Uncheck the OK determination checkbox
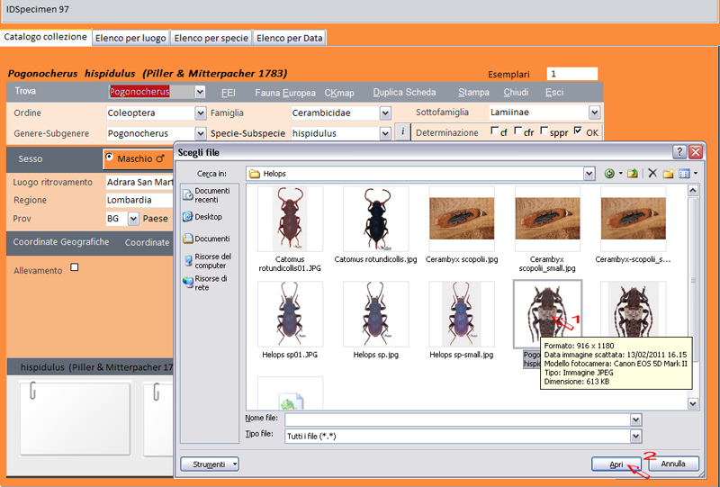 point(577,131)
